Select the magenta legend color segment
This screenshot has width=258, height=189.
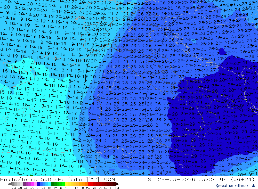(33, 184)
